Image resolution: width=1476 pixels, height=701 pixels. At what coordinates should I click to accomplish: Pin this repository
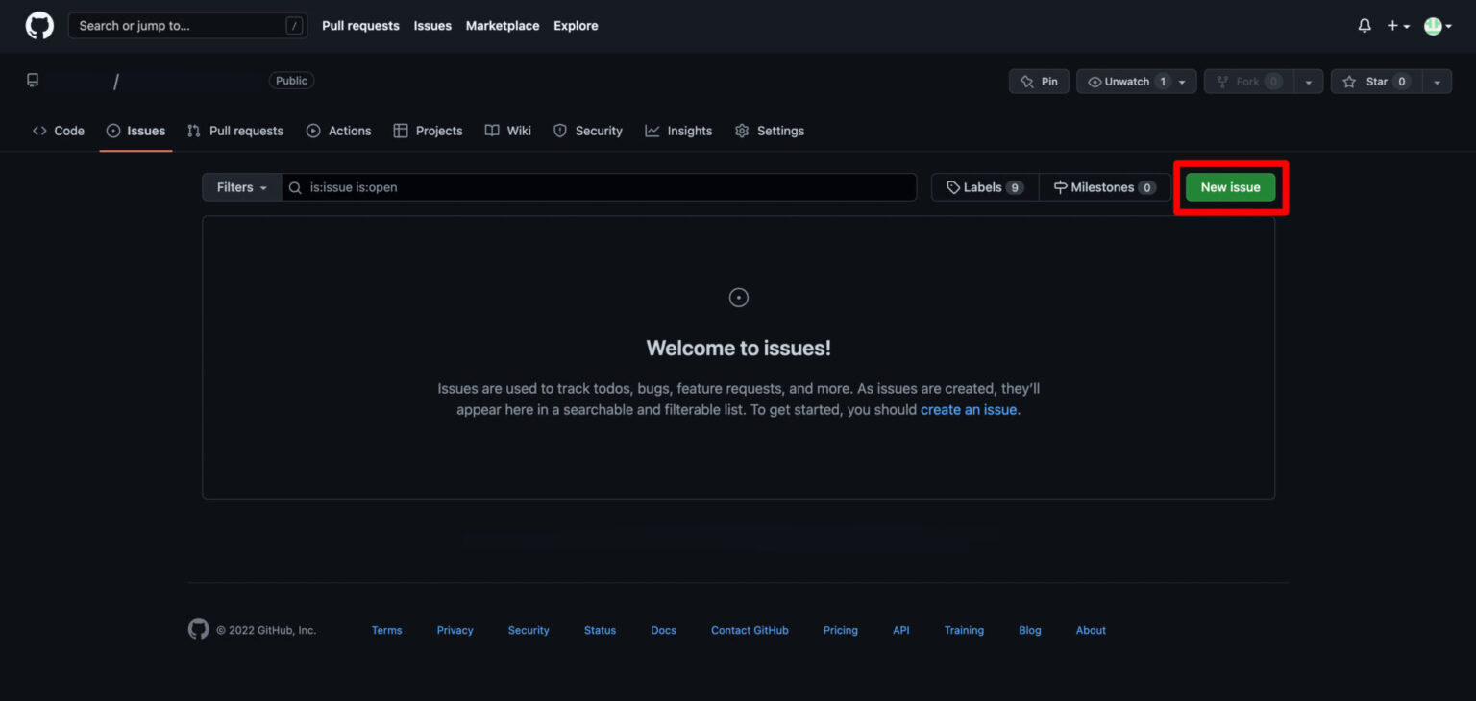[1039, 82]
